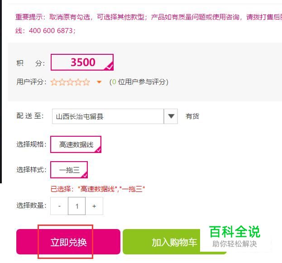This screenshot has height=263, width=282.
Task: Click the 加入购物车 add to cart button
Action: pos(174,242)
